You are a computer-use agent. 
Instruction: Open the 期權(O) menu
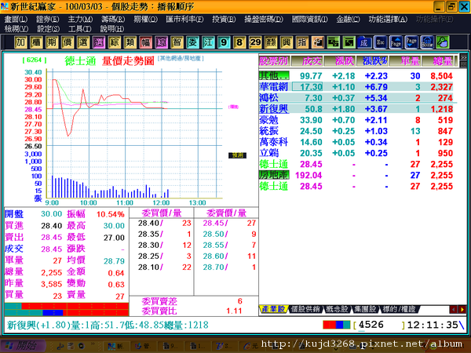146,19
